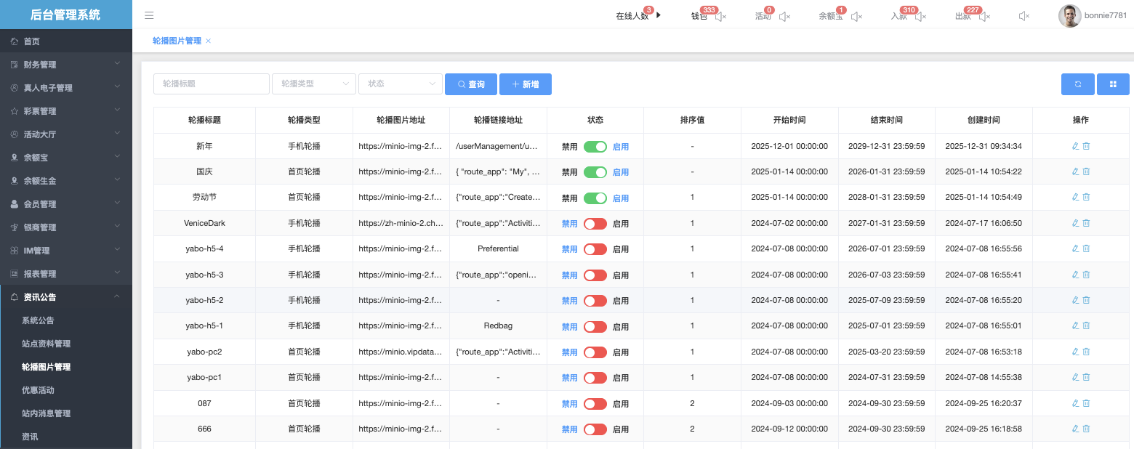
Task: Open the 轮播类型 dropdown filter
Action: point(314,84)
